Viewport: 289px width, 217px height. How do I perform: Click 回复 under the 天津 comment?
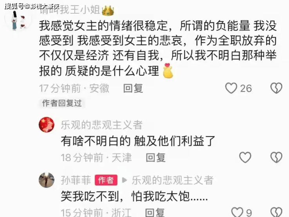click(x=155, y=157)
